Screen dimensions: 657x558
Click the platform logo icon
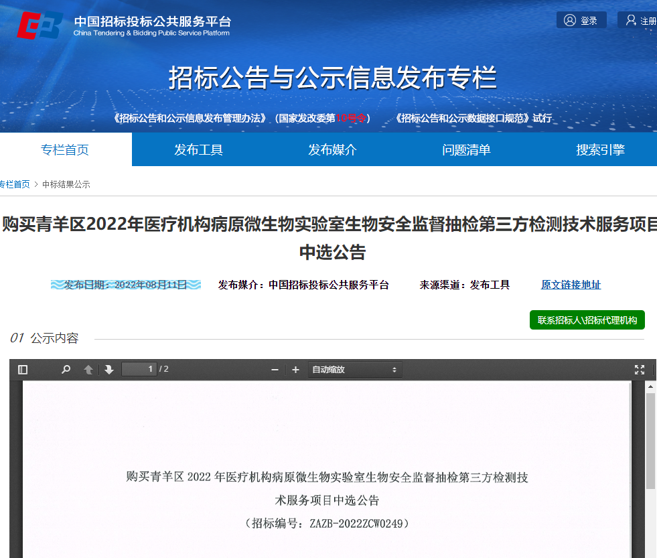(x=40, y=25)
